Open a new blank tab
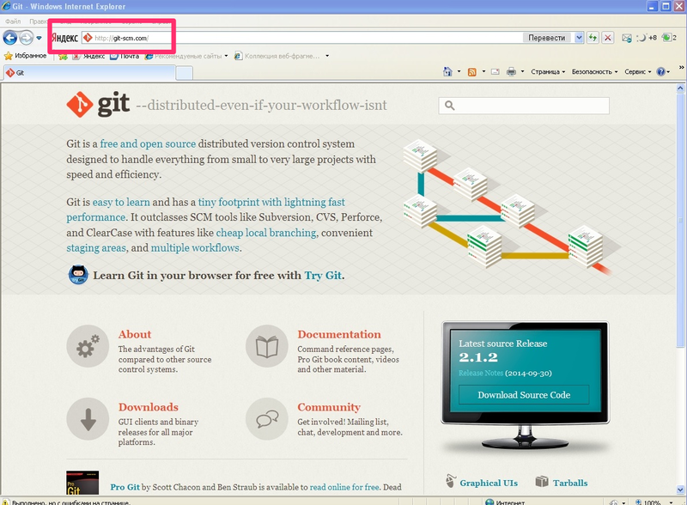Image resolution: width=687 pixels, height=505 pixels. point(185,73)
